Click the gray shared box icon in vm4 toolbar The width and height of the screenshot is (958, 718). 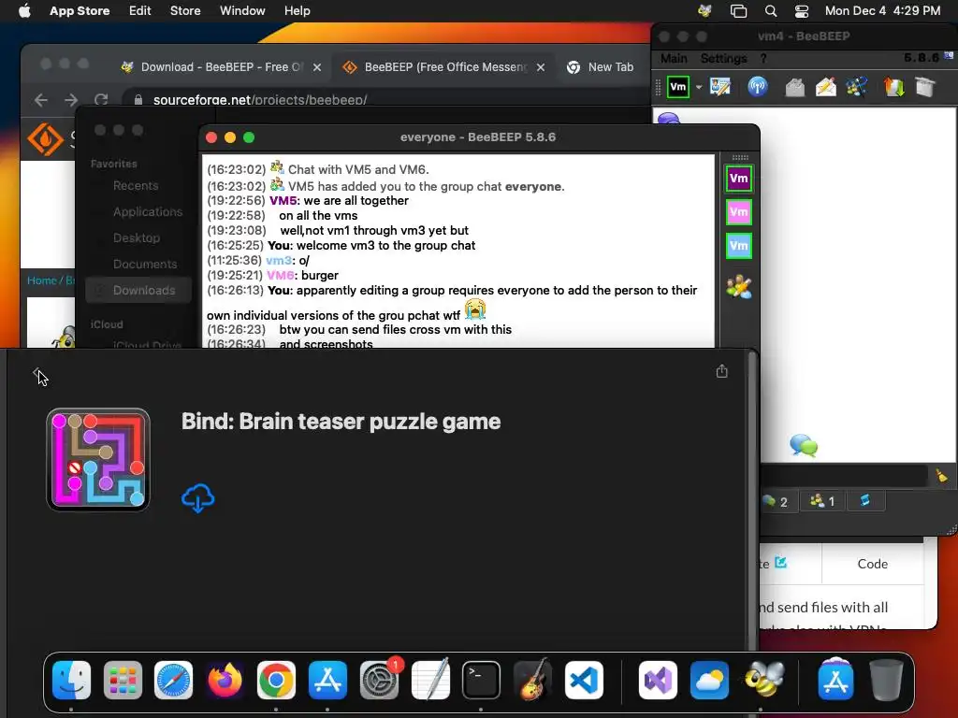tap(925, 87)
